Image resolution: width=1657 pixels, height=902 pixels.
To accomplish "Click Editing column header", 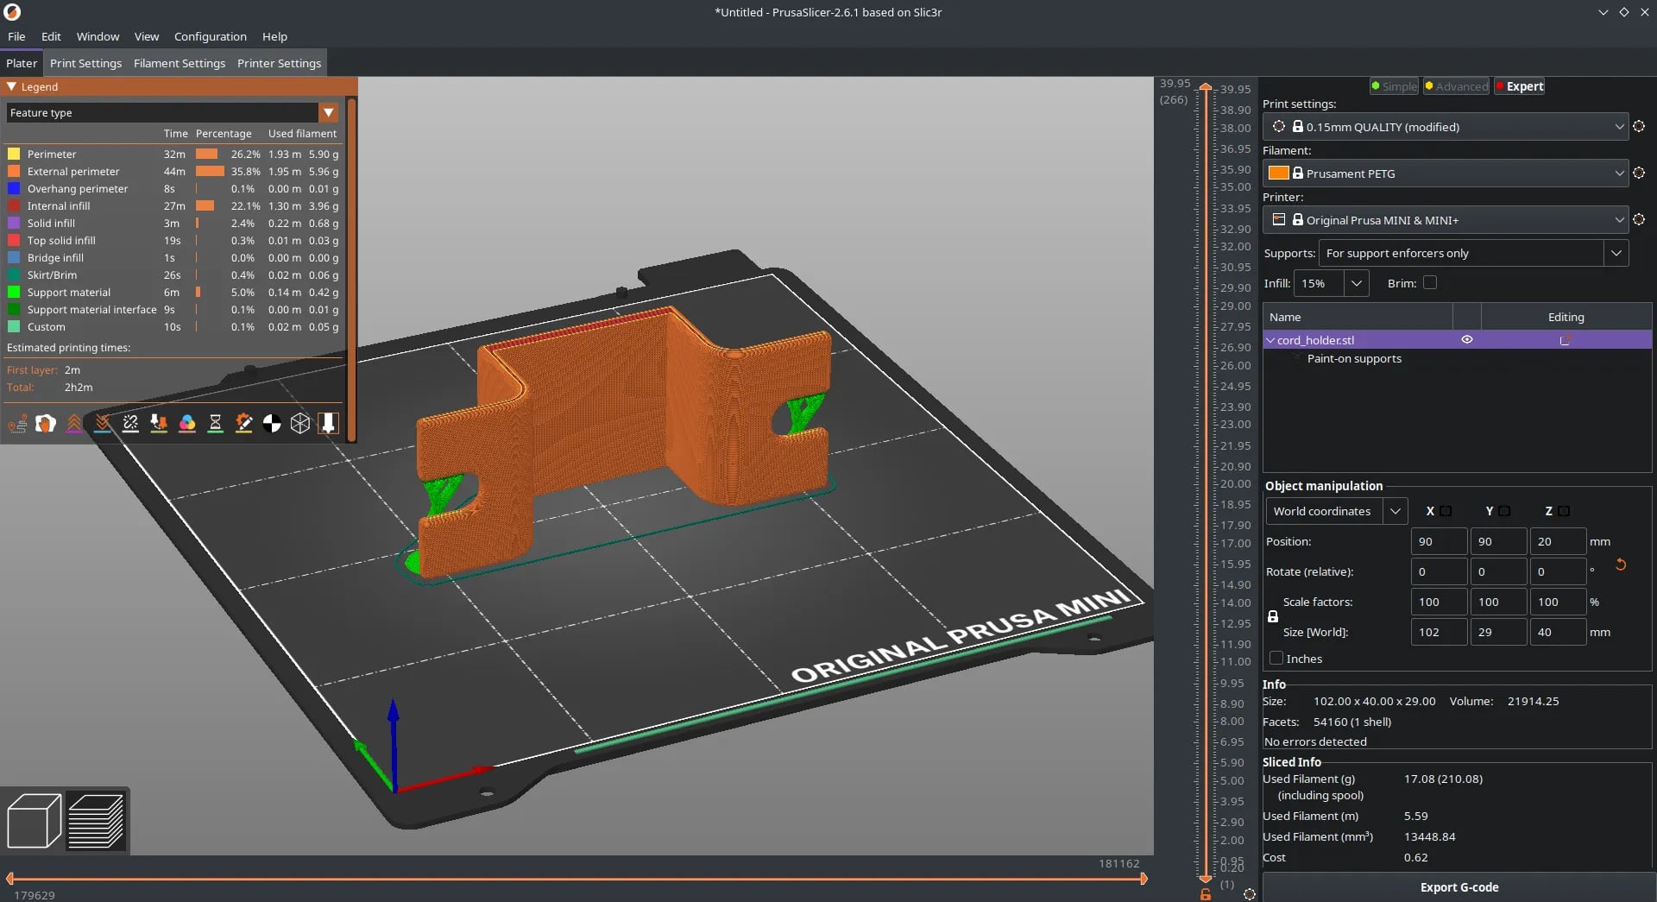I will (x=1566, y=317).
